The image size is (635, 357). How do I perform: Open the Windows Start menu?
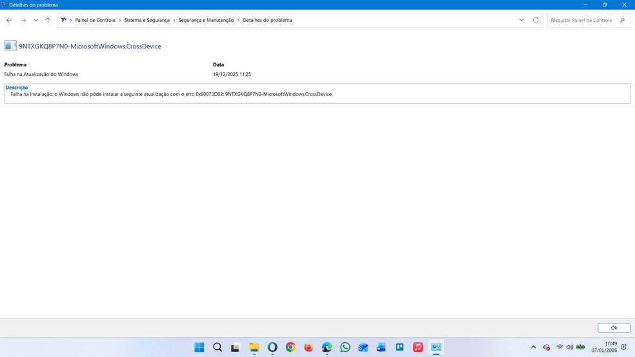coord(199,347)
